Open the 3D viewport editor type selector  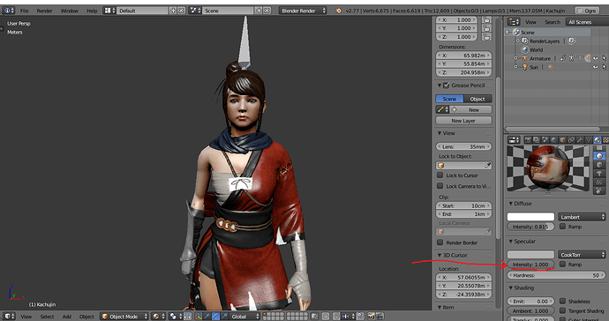(9, 317)
